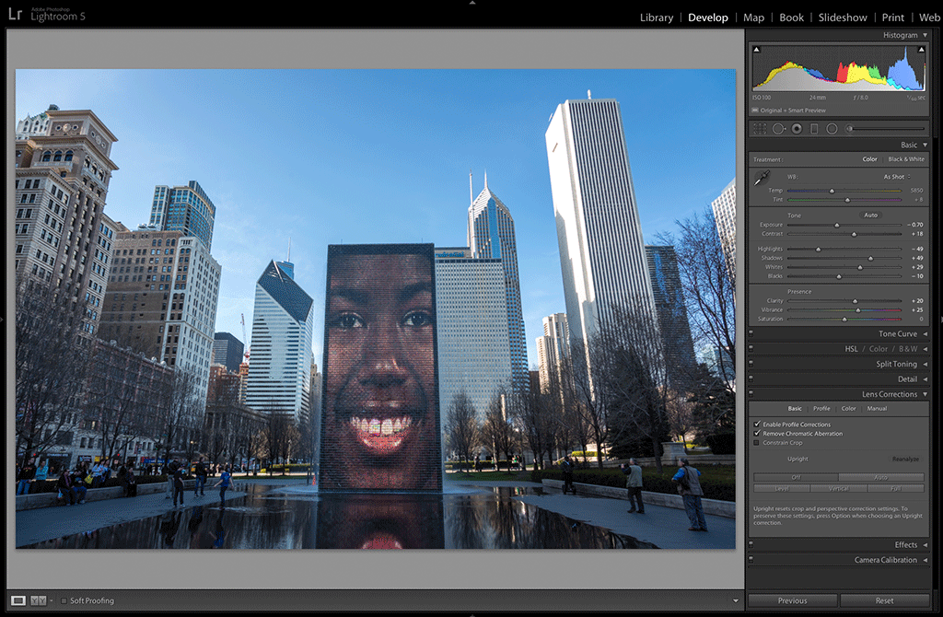The height and width of the screenshot is (617, 943).
Task: Select the Crop Overlay tool icon
Action: (x=760, y=129)
